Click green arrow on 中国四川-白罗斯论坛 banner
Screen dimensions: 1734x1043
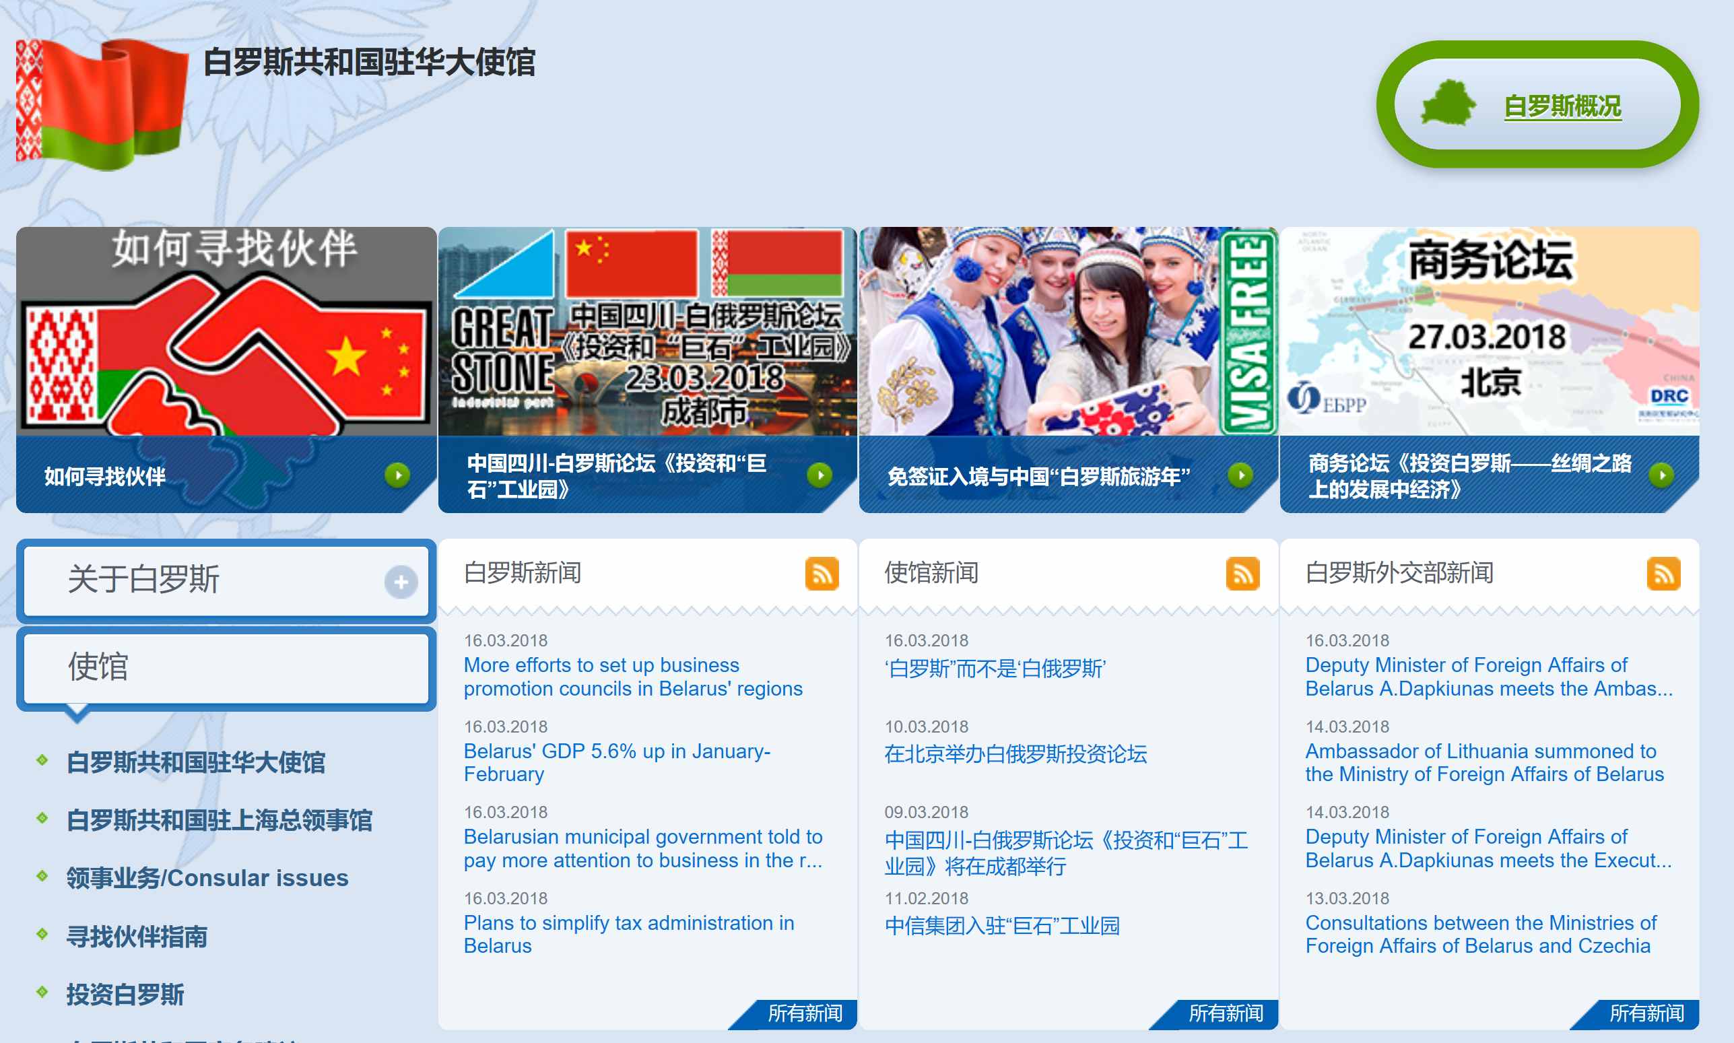[820, 475]
